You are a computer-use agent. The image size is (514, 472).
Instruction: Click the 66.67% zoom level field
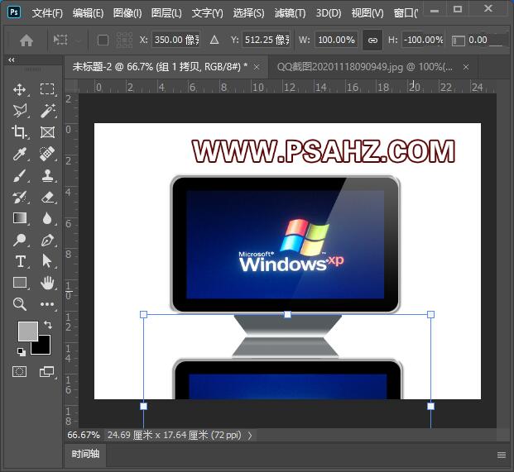[x=84, y=435]
